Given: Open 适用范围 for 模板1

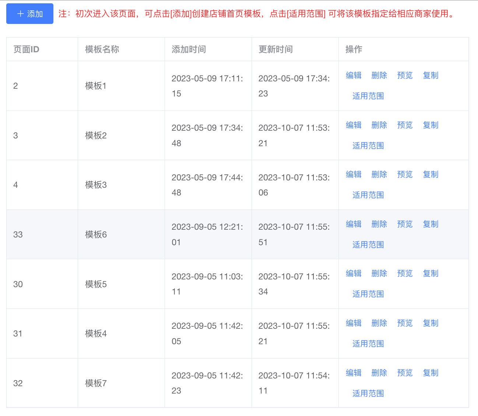Looking at the screenshot, I should (x=368, y=96).
